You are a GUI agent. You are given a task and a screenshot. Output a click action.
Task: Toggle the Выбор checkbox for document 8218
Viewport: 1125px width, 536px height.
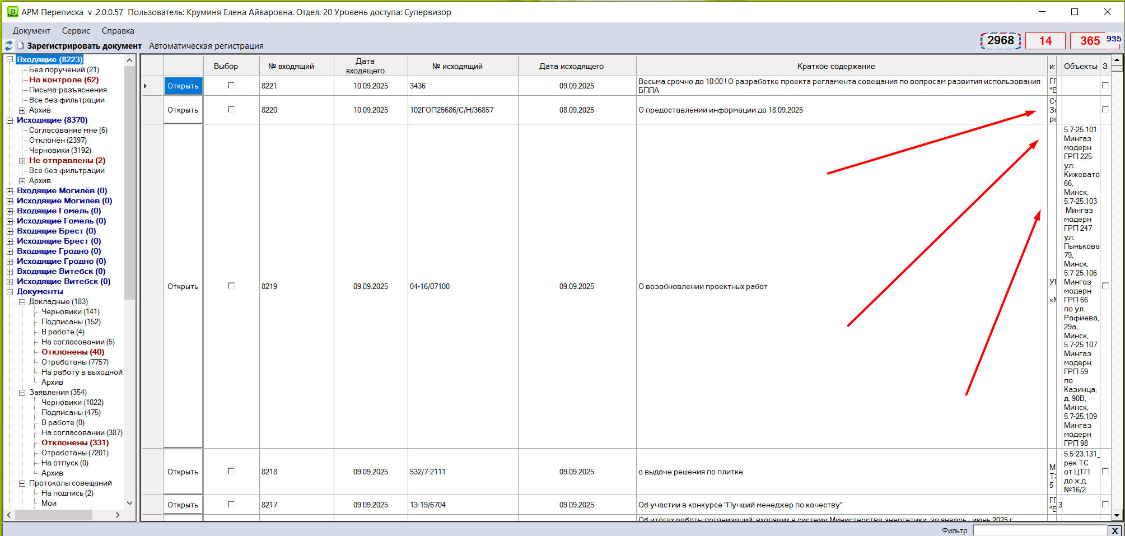point(231,472)
